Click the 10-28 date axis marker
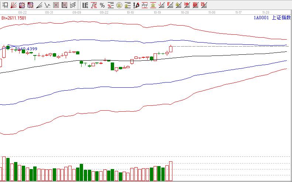292x182 pixels. [x=185, y=12]
